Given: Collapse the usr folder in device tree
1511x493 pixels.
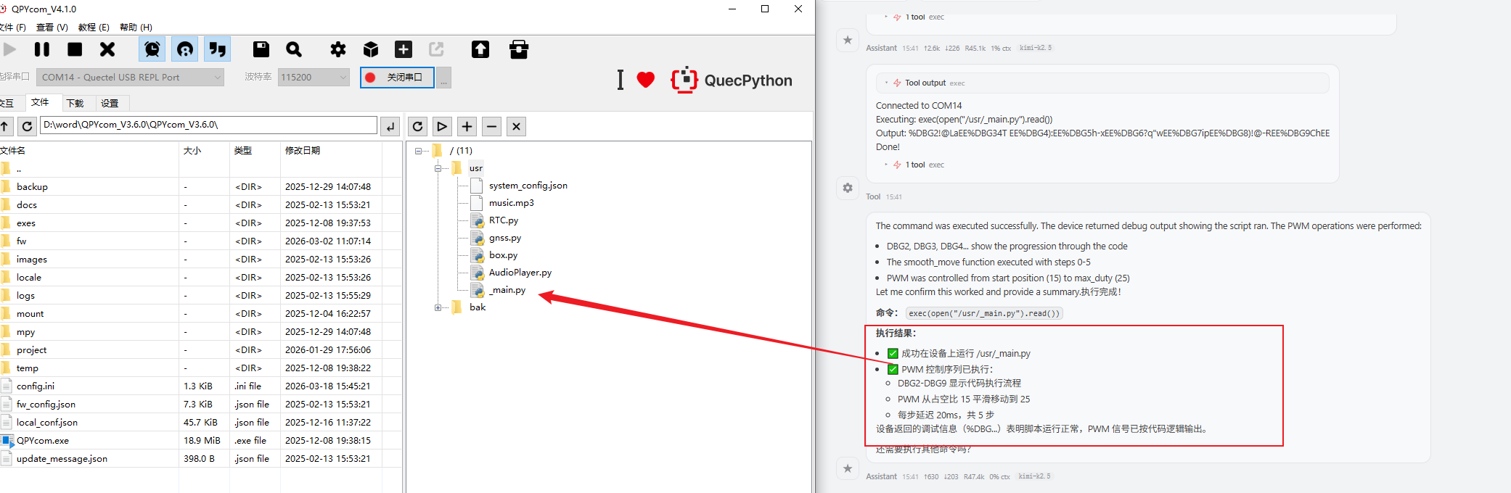Looking at the screenshot, I should (x=438, y=168).
